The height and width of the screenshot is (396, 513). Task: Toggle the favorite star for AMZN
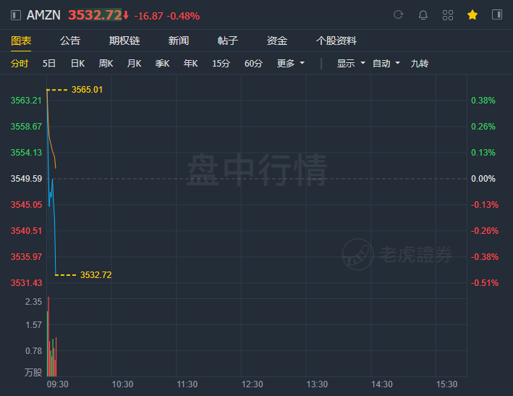pos(472,14)
